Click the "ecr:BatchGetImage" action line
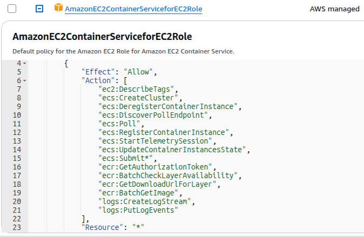The image size is (364, 237). tap(138, 193)
